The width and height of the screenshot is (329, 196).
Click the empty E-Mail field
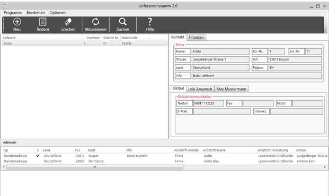click(x=222, y=111)
